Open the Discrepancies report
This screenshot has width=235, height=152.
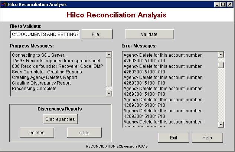(60, 119)
